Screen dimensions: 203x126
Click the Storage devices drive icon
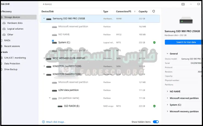coord(2,17)
